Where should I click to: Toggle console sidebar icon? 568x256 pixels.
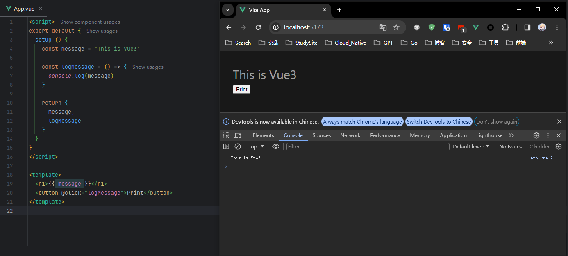(x=226, y=146)
